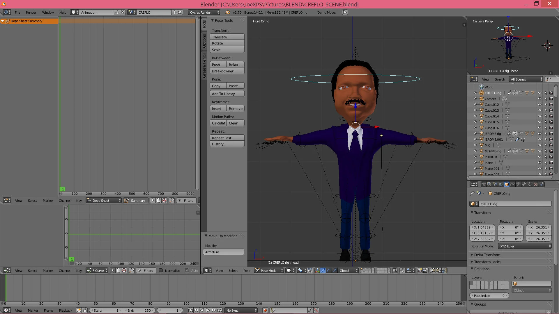Open the Rotation Mode XYZ Euler dropdown
Image resolution: width=559 pixels, height=314 pixels.
(x=525, y=246)
